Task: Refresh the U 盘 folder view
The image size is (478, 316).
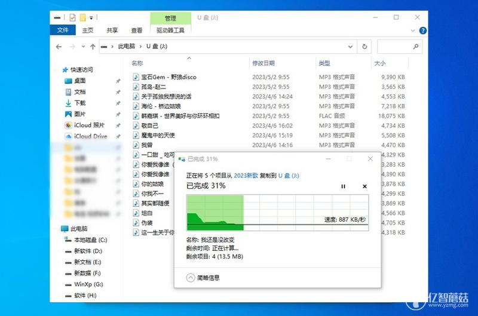Action: 364,47
